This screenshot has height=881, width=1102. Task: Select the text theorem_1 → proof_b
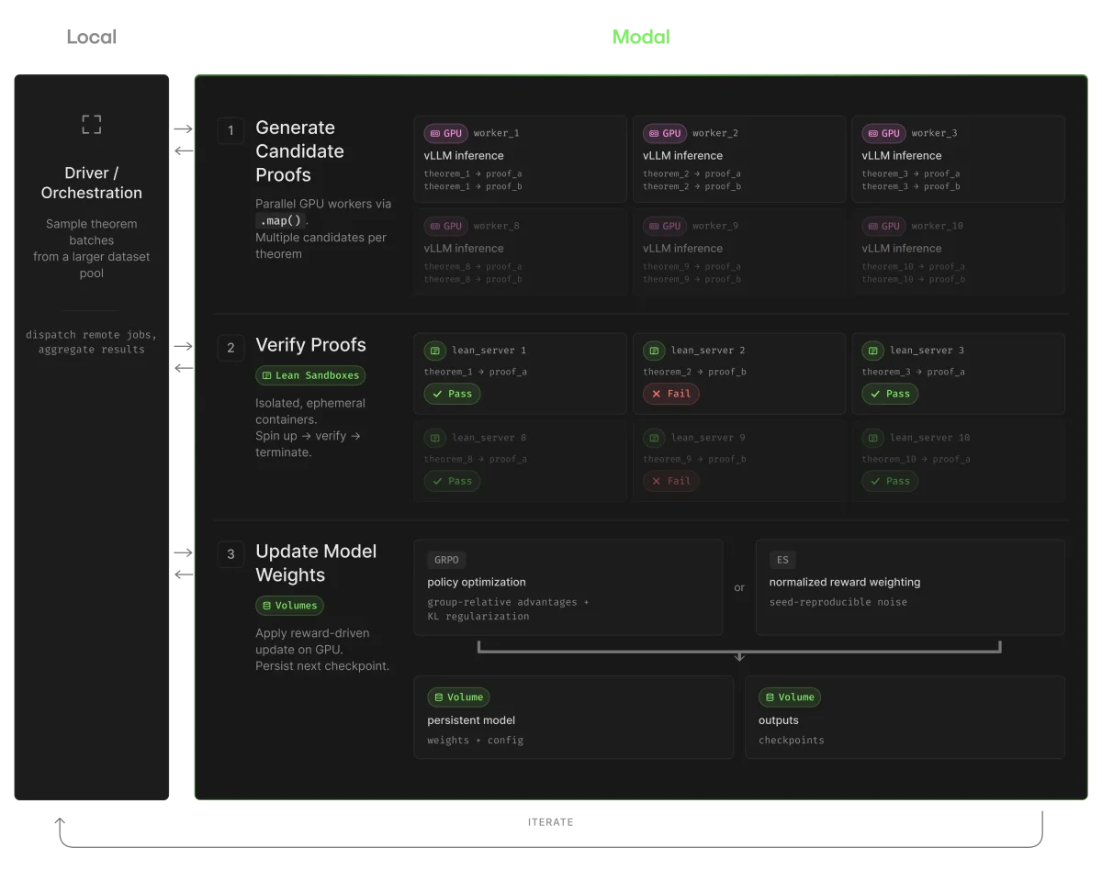pos(473,186)
